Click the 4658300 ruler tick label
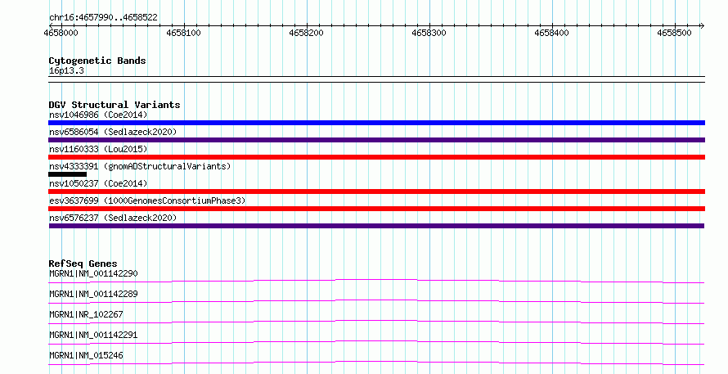728x374 pixels. [x=429, y=33]
